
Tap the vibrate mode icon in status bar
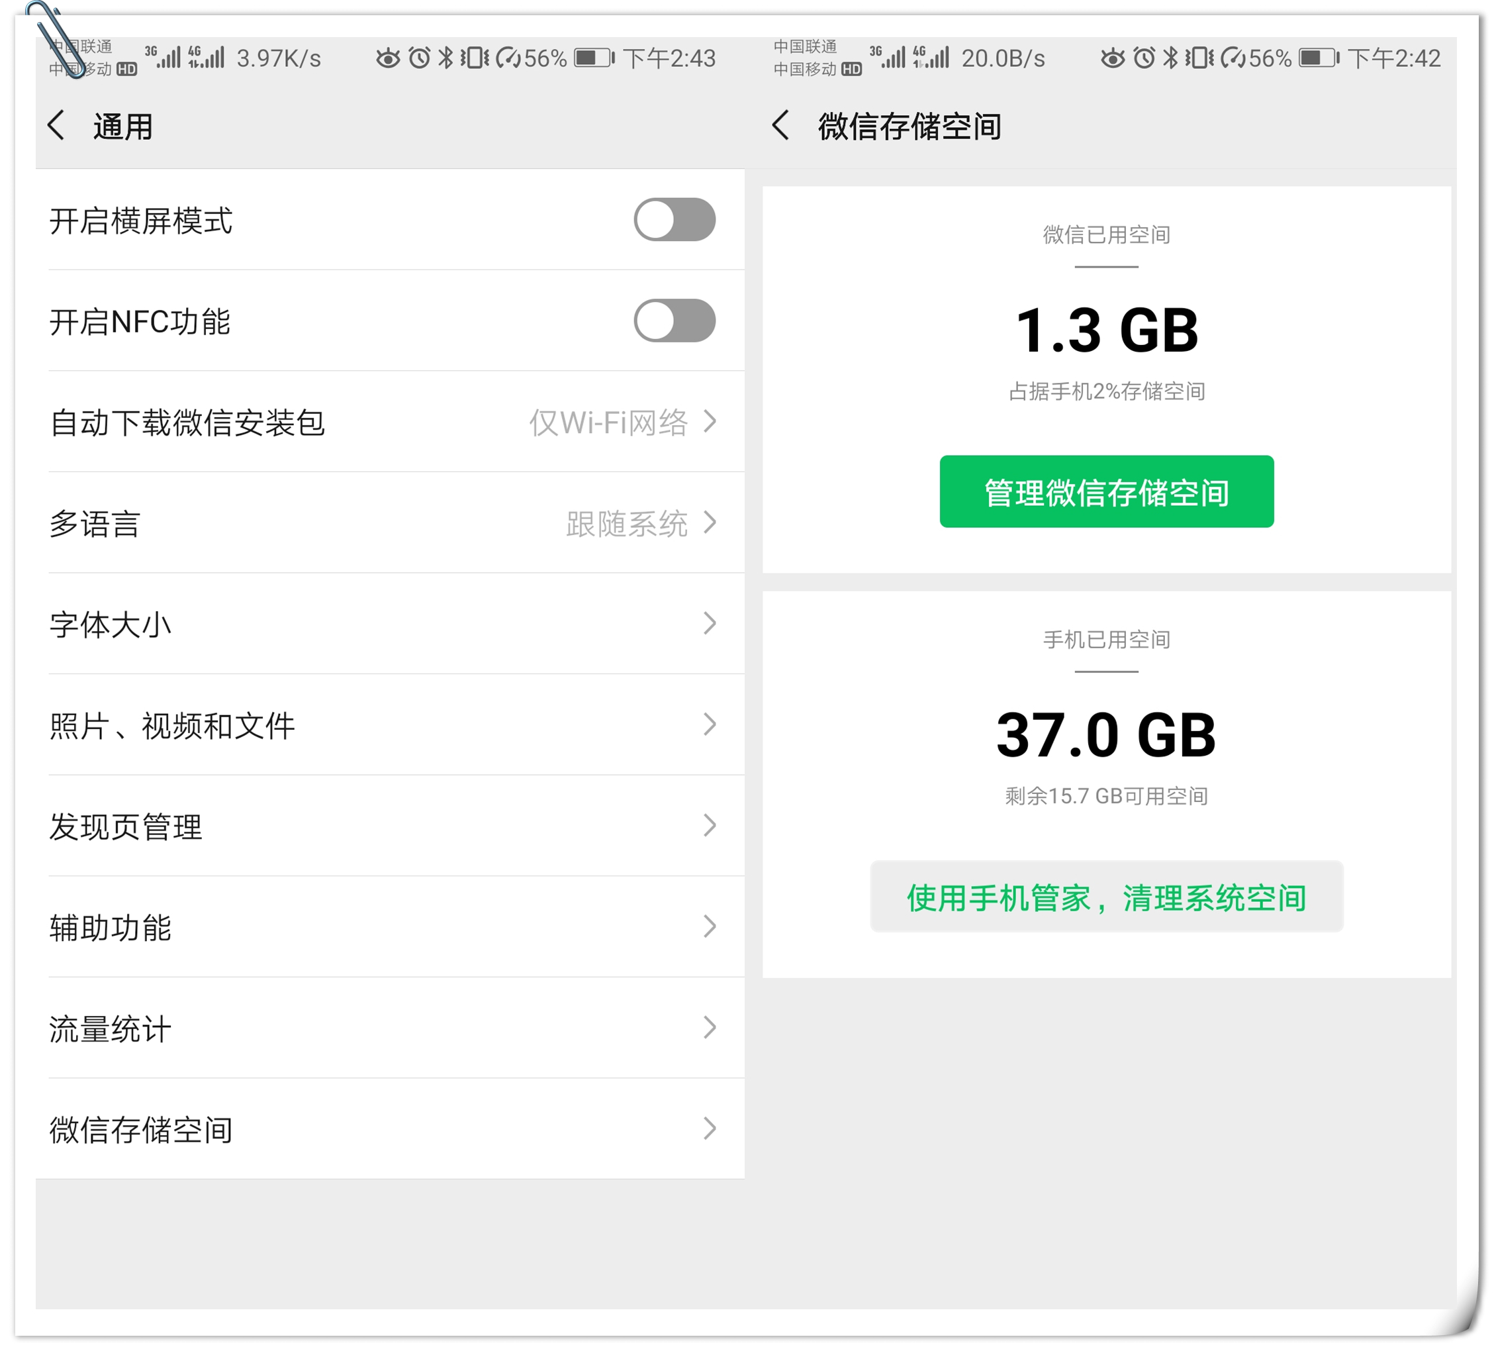475,58
